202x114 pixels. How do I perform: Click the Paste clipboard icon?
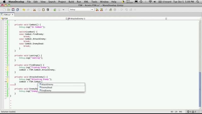coord(44,10)
